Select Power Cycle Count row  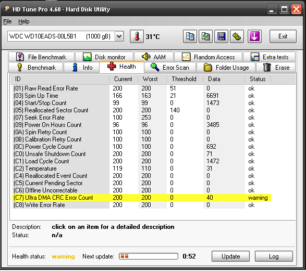142,147
